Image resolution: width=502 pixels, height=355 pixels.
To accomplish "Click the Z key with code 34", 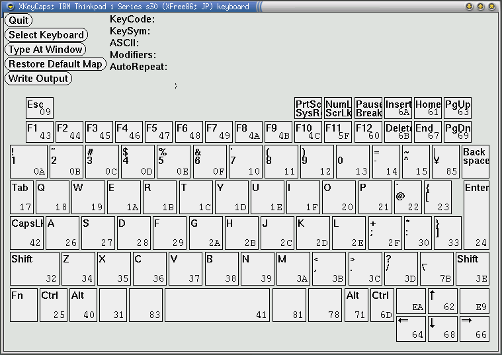I will coord(79,268).
